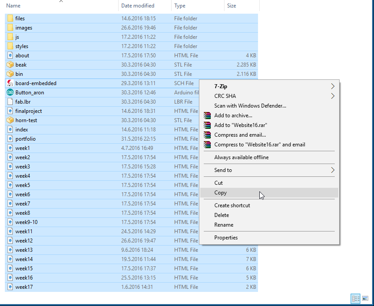The image size is (374, 306).
Task: Switch to large thumbnails view icon
Action: coord(365,299)
